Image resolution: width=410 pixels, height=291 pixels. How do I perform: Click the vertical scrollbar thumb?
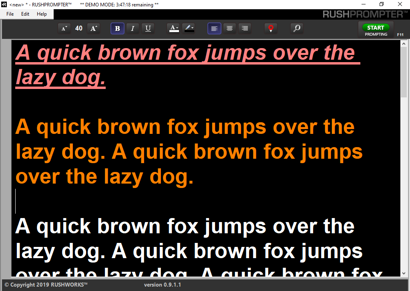[x=404, y=72]
